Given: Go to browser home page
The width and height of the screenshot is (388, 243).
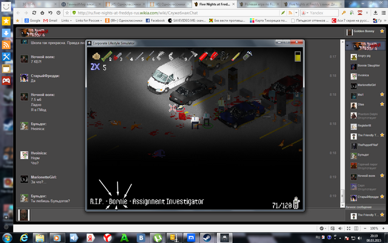Looking at the screenshot, I should [42, 13].
